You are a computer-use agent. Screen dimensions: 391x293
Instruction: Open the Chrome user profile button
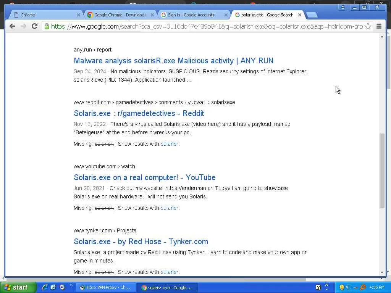pos(343,7)
